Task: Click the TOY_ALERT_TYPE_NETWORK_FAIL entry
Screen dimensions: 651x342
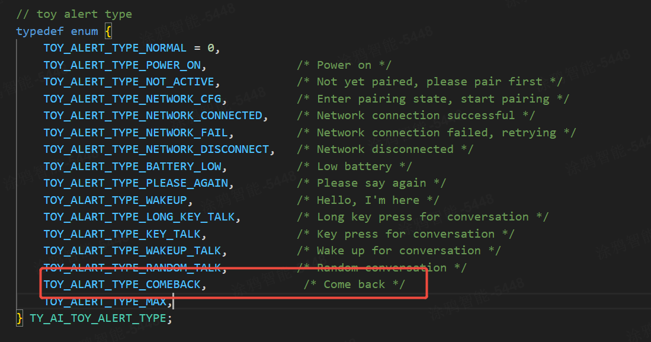Action: click(135, 133)
